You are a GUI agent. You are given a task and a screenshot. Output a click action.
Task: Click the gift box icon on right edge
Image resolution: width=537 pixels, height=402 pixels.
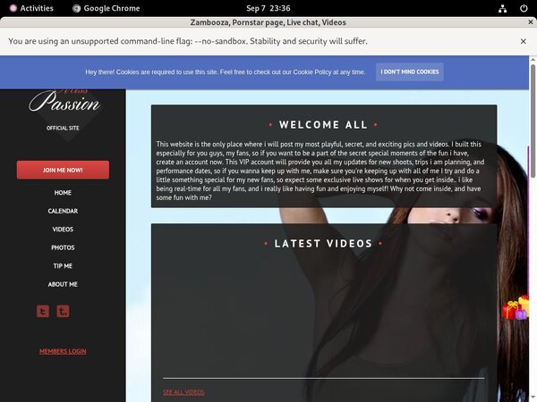(x=515, y=309)
